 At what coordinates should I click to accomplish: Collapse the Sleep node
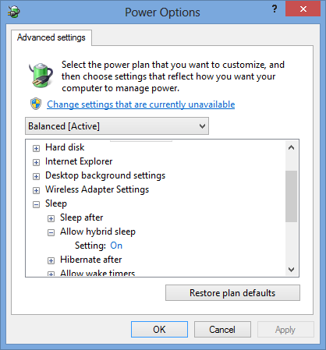point(36,204)
